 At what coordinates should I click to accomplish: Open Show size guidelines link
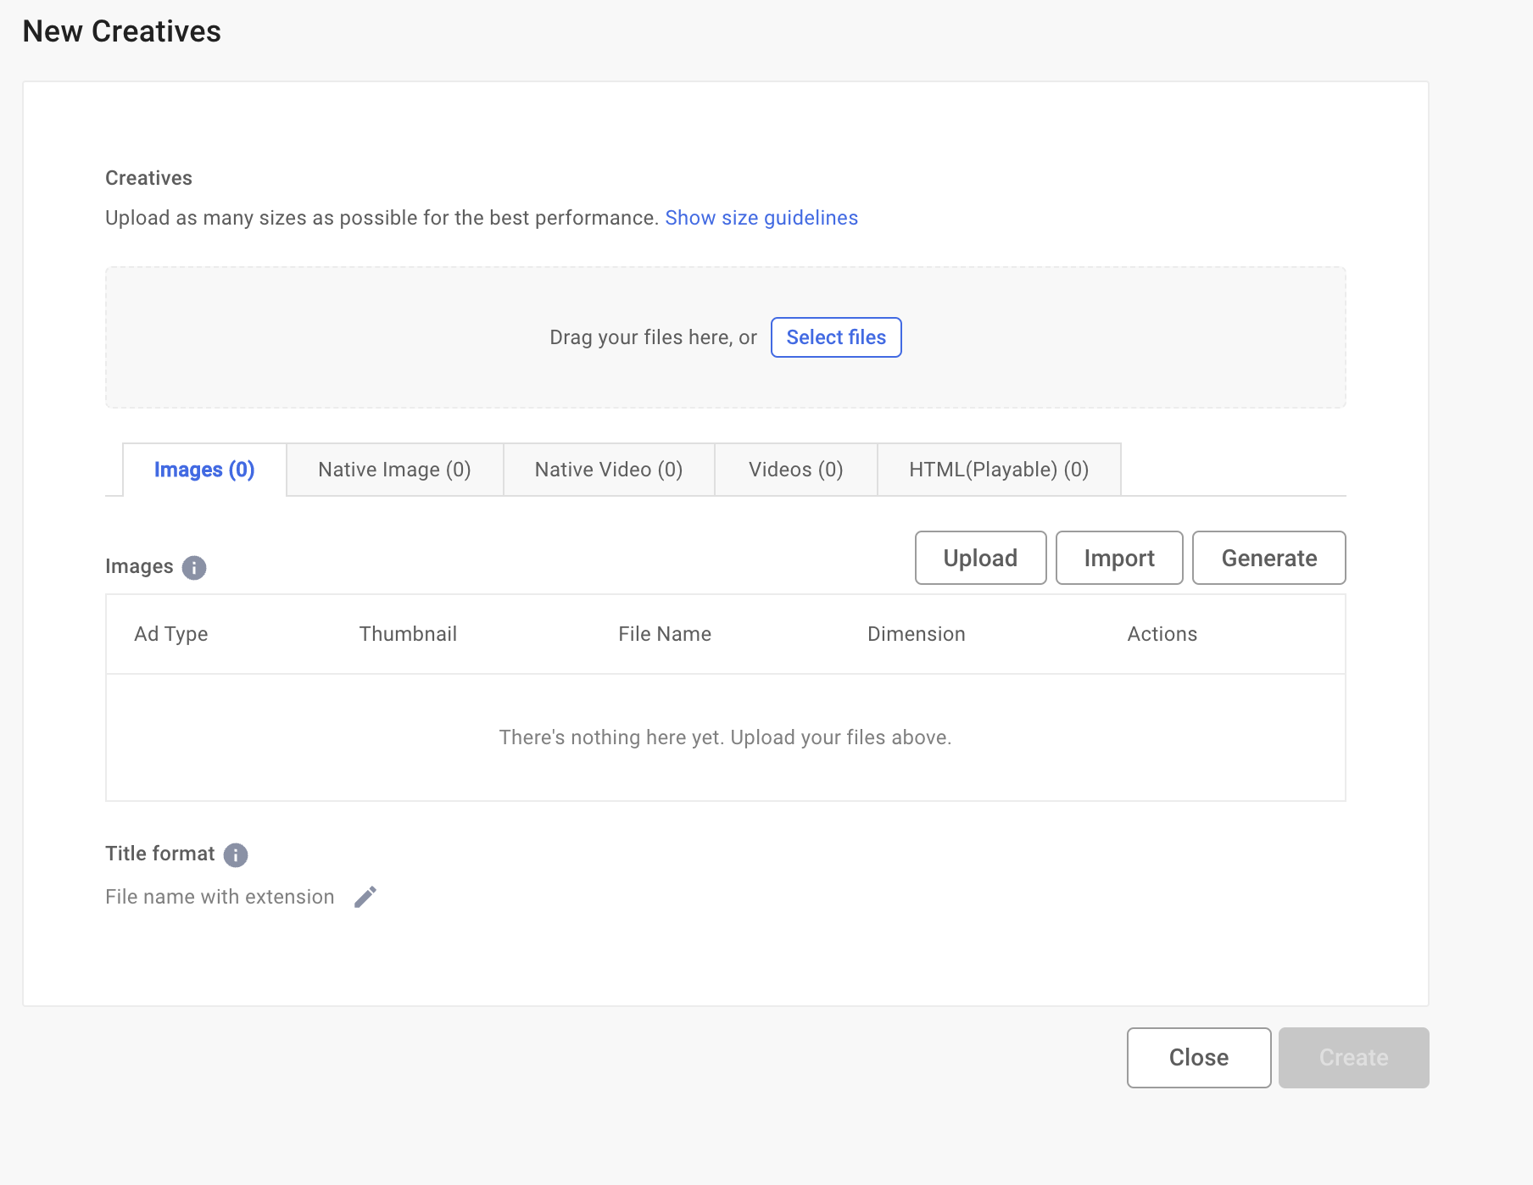point(761,218)
